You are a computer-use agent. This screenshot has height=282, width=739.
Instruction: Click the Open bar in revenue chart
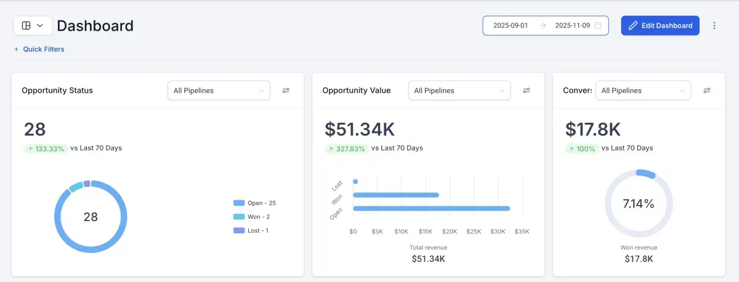pyautogui.click(x=431, y=208)
